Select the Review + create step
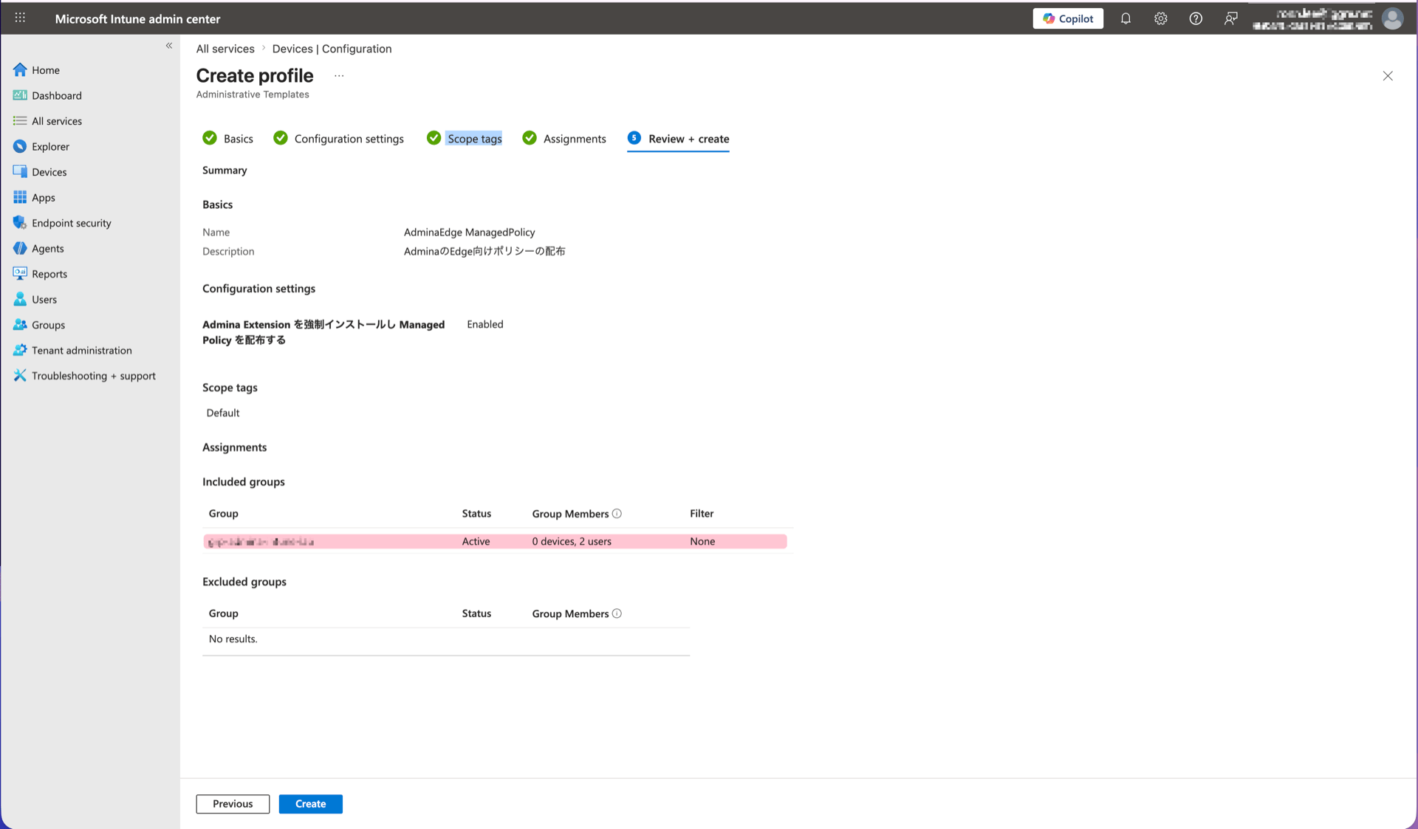1418x829 pixels. [x=678, y=139]
